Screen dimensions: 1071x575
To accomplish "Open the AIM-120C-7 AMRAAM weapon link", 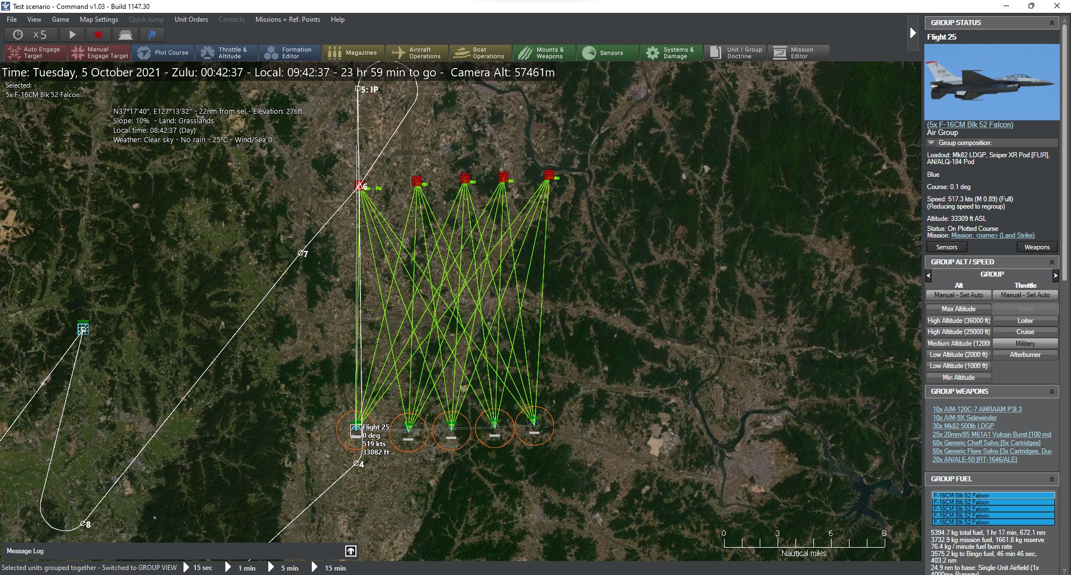I will (977, 409).
